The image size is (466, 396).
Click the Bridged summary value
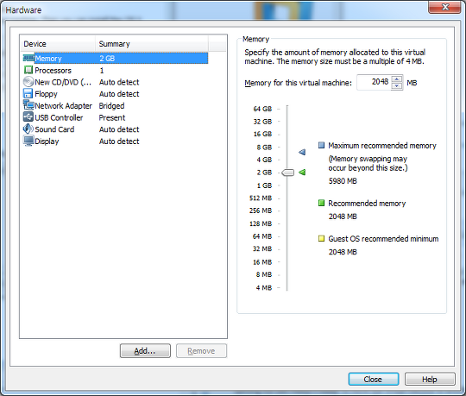coord(111,106)
